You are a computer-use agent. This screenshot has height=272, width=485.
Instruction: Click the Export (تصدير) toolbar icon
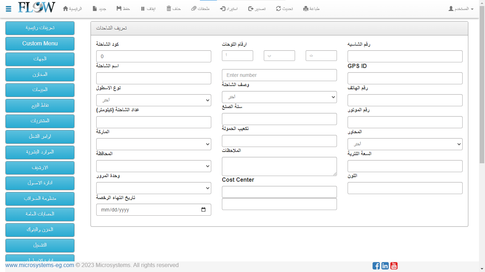coord(251,8)
